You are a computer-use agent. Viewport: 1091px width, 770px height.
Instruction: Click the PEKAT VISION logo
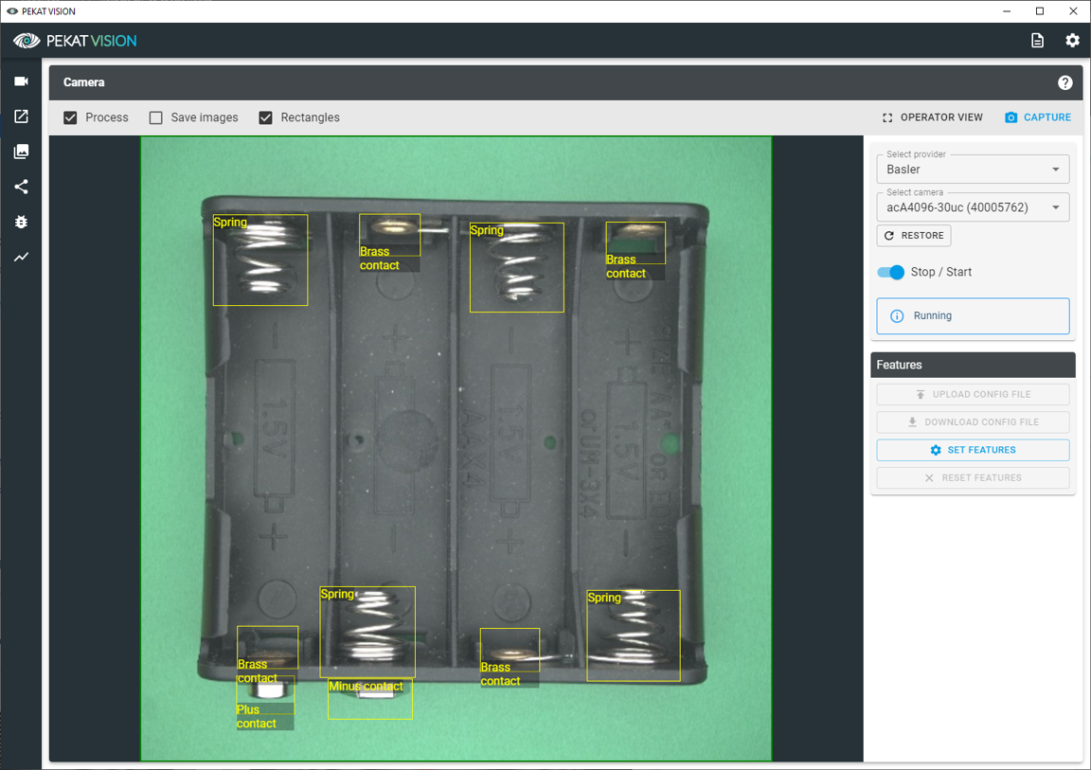point(76,41)
